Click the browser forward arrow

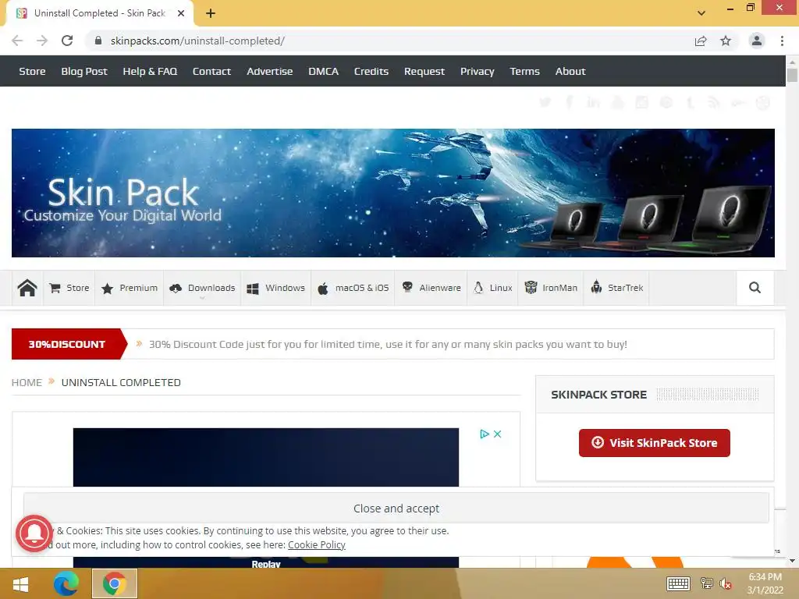coord(42,41)
